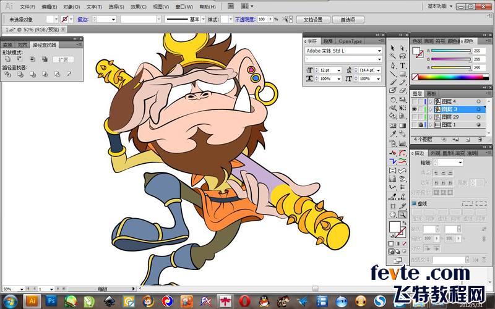This screenshot has height=309, width=495.
Task: Select the Pen tool
Action: coord(393,66)
